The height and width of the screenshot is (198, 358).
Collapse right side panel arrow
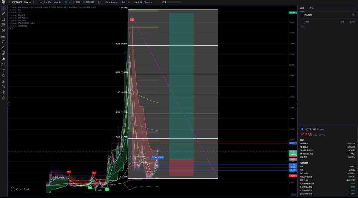click(297, 103)
